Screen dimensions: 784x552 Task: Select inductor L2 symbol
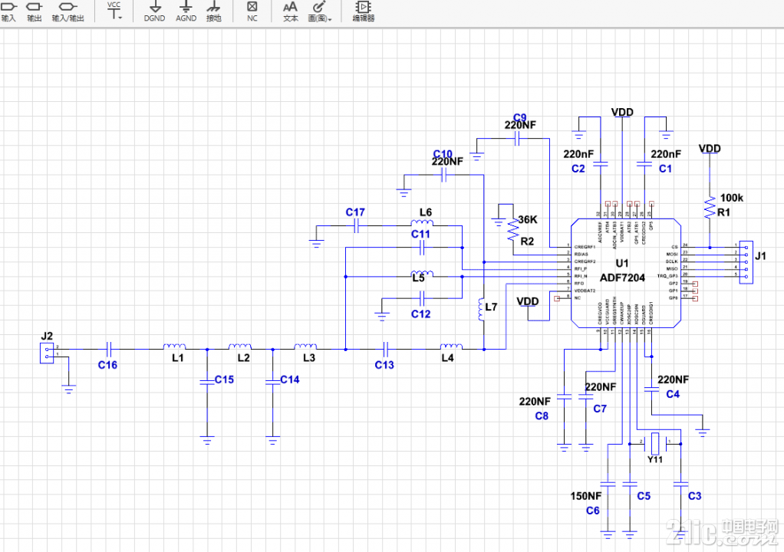click(240, 347)
